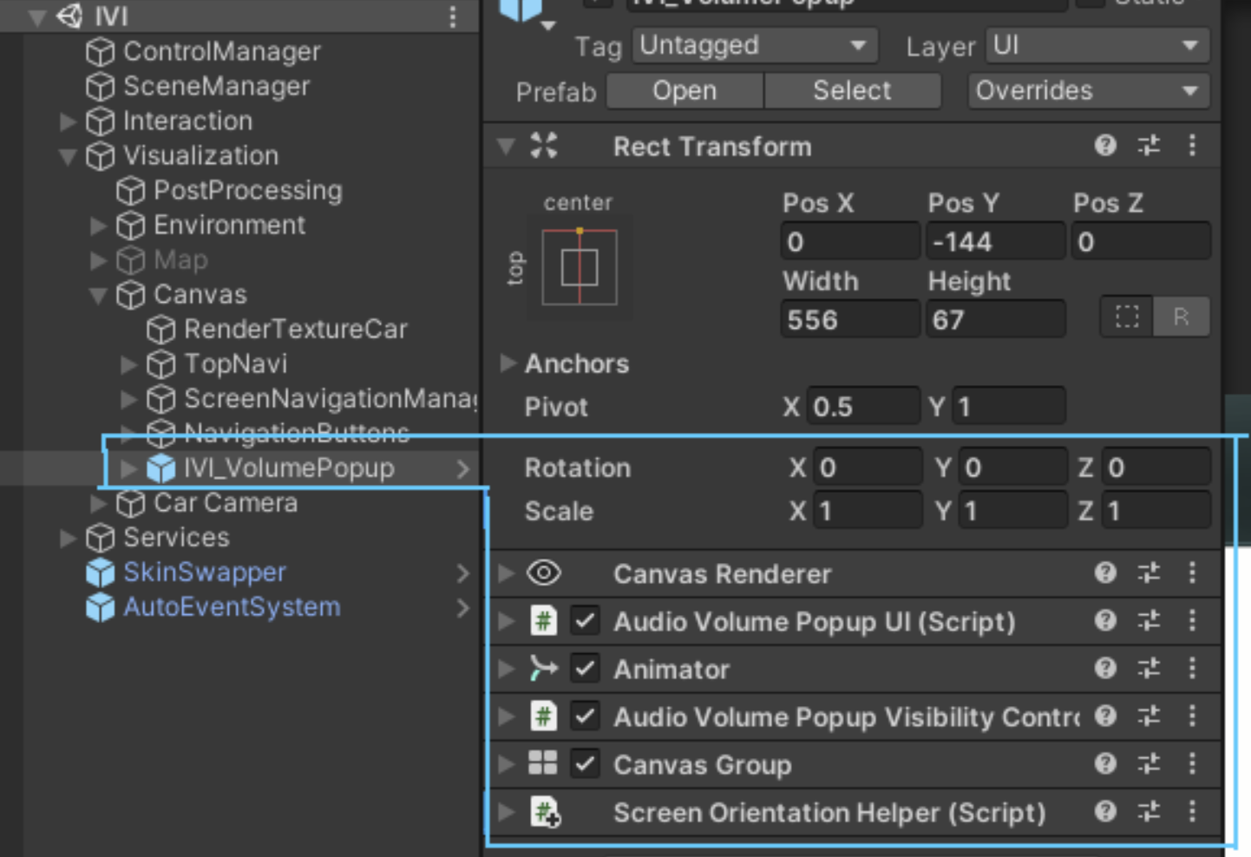This screenshot has height=857, width=1251.
Task: Click the Overrides dropdown button
Action: [1087, 90]
